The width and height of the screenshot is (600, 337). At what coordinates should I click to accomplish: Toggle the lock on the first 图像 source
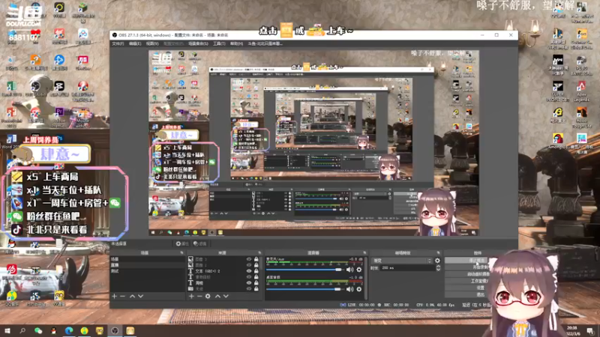(x=256, y=259)
